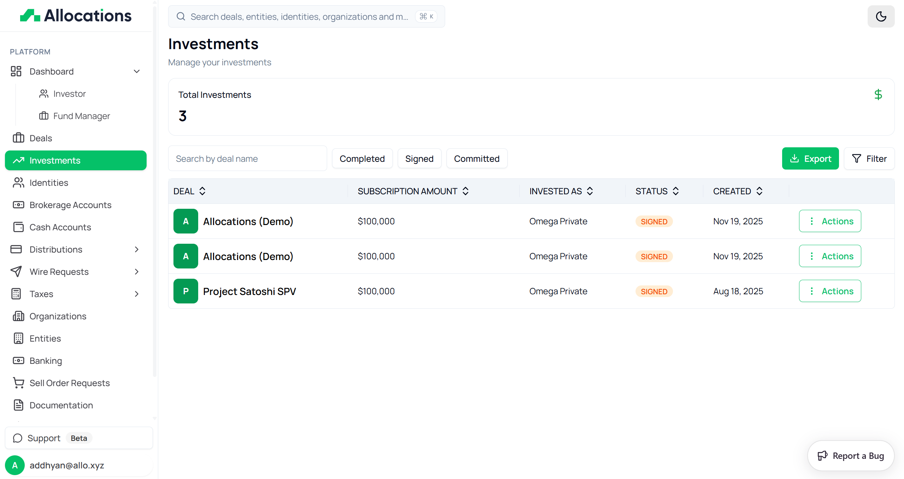Click the Search by deal name field
The height and width of the screenshot is (479, 904).
(x=247, y=159)
